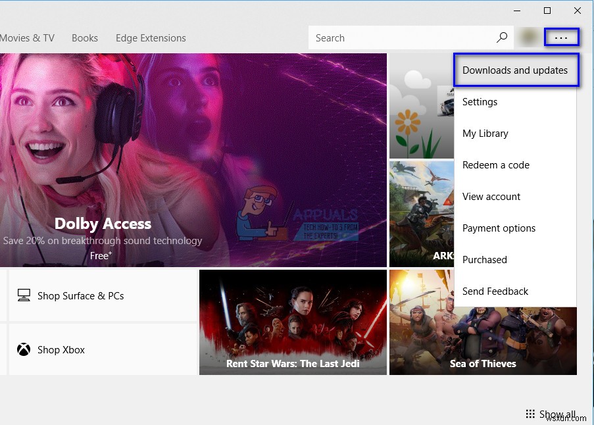This screenshot has width=594, height=425.
Task: Open Rent Star Wars: The Last Jedi tile
Action: point(293,322)
